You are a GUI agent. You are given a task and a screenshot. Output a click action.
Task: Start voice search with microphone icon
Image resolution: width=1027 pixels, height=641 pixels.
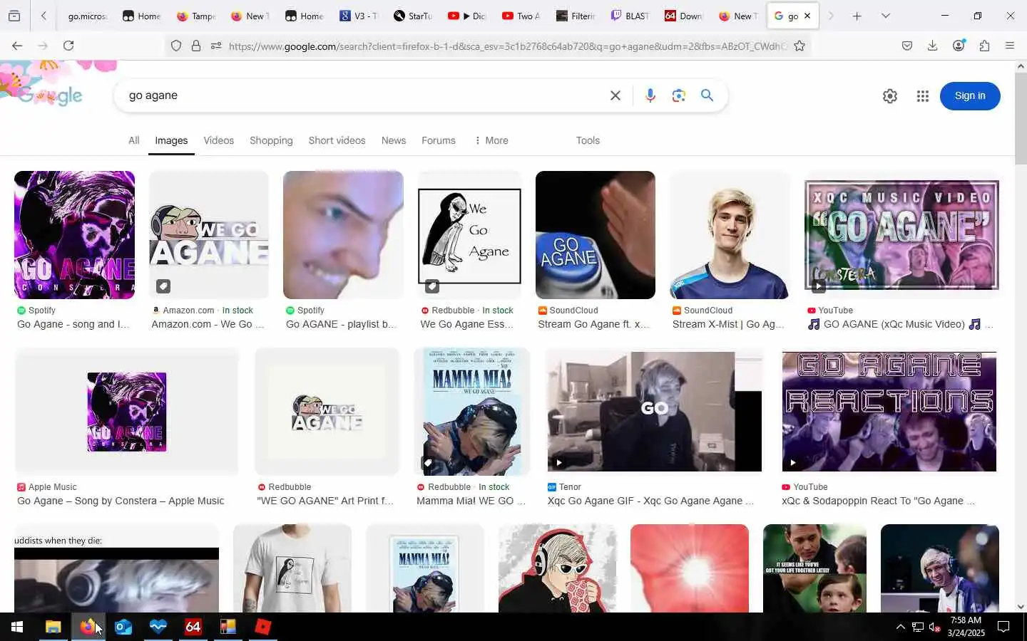(x=650, y=95)
